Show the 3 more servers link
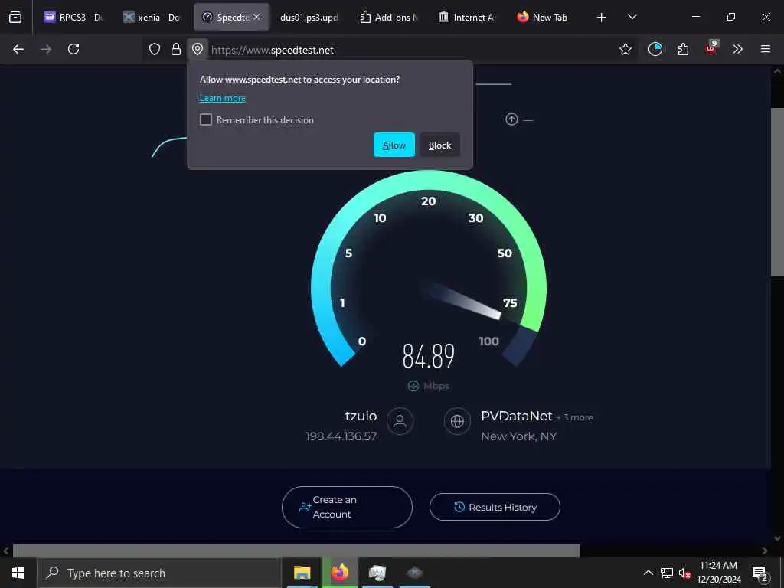The width and height of the screenshot is (784, 588). click(574, 417)
